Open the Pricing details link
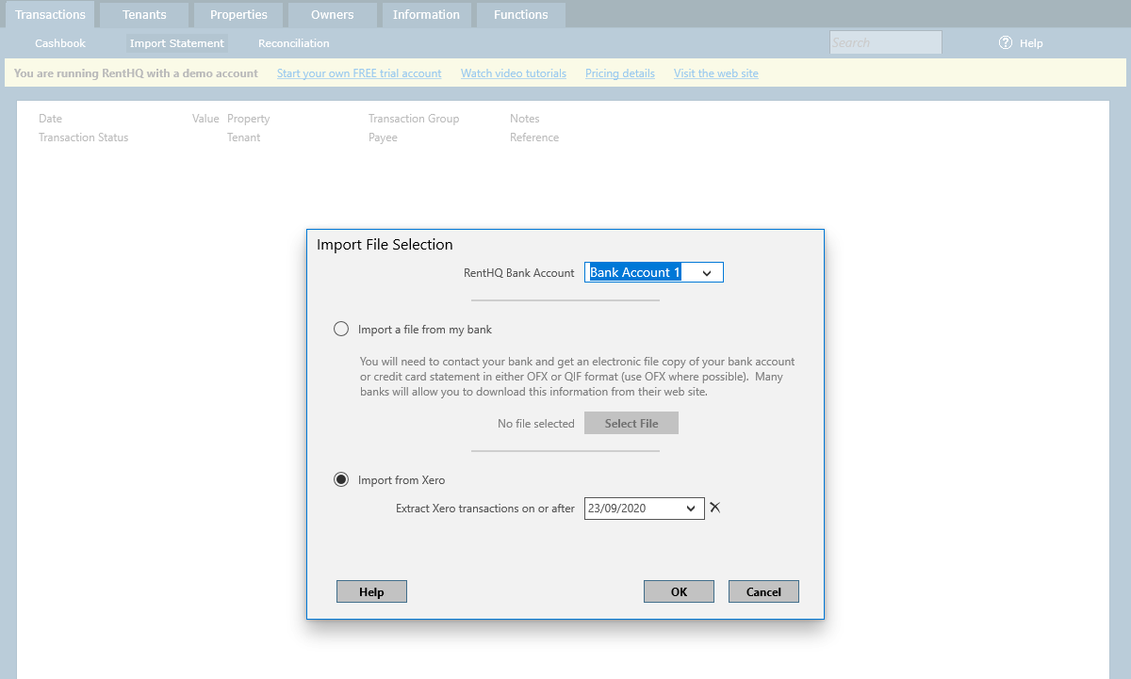 pos(620,73)
